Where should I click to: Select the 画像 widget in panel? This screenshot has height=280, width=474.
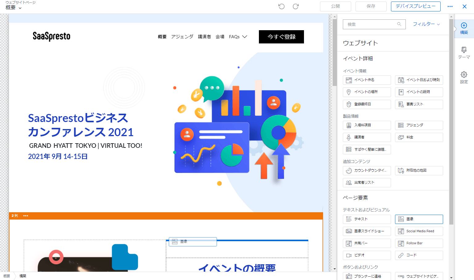tap(419, 219)
